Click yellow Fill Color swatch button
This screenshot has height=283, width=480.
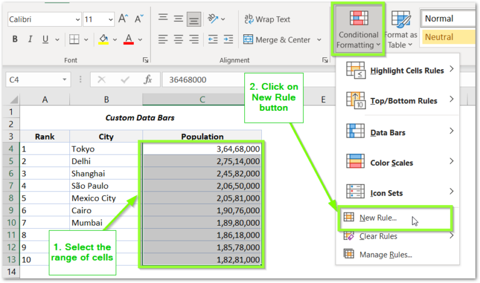pyautogui.click(x=104, y=39)
